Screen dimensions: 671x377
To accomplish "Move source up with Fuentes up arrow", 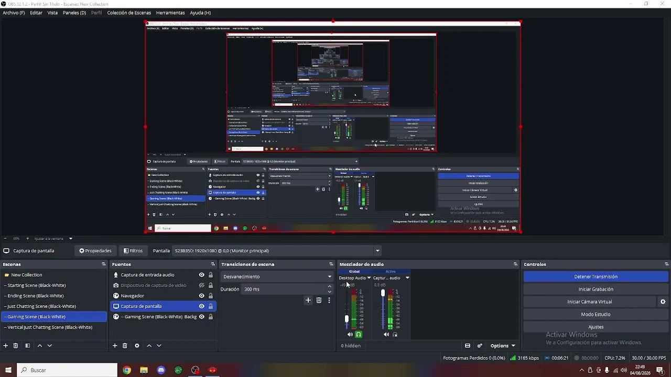I will point(149,346).
